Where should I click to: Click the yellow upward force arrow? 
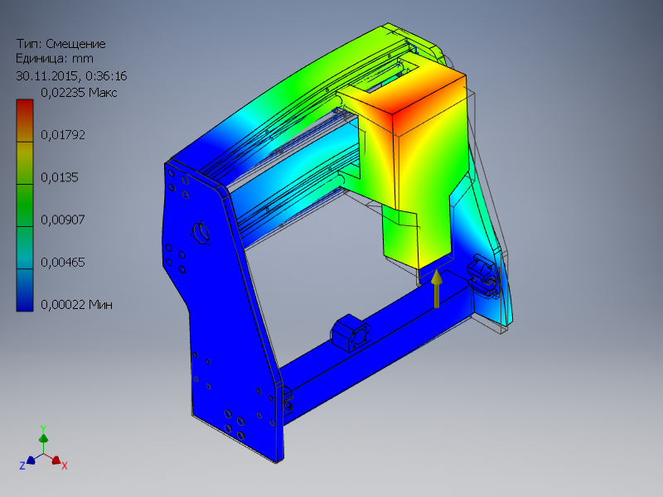437,289
